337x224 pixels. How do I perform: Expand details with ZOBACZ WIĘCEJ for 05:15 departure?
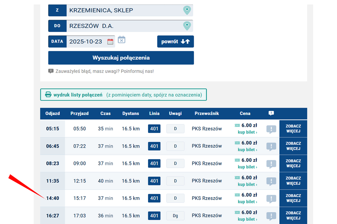293,129
